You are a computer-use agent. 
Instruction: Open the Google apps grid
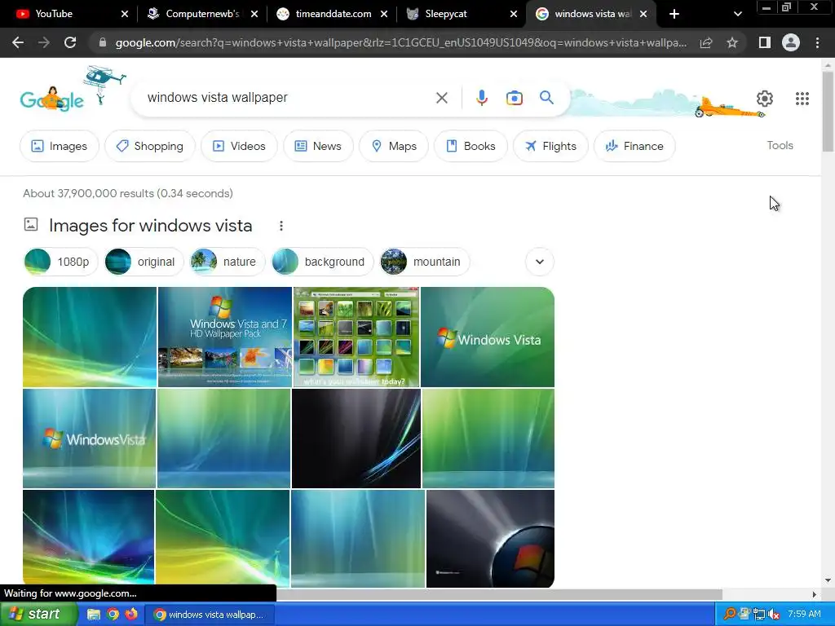tap(802, 99)
